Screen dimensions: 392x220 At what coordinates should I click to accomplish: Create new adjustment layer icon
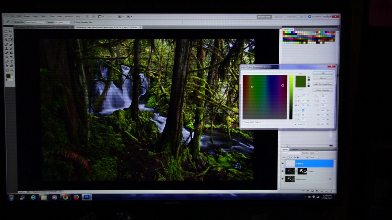click(x=317, y=191)
